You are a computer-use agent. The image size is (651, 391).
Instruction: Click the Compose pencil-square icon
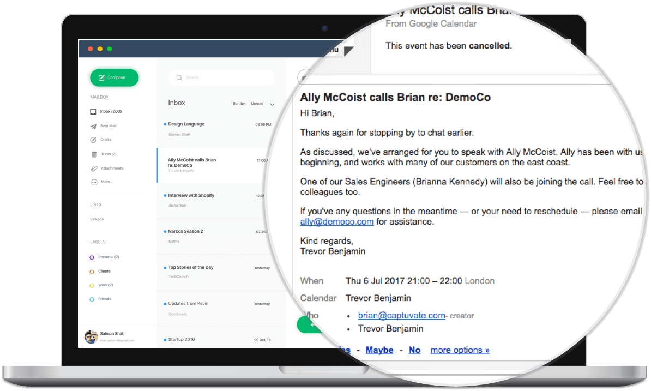point(101,77)
